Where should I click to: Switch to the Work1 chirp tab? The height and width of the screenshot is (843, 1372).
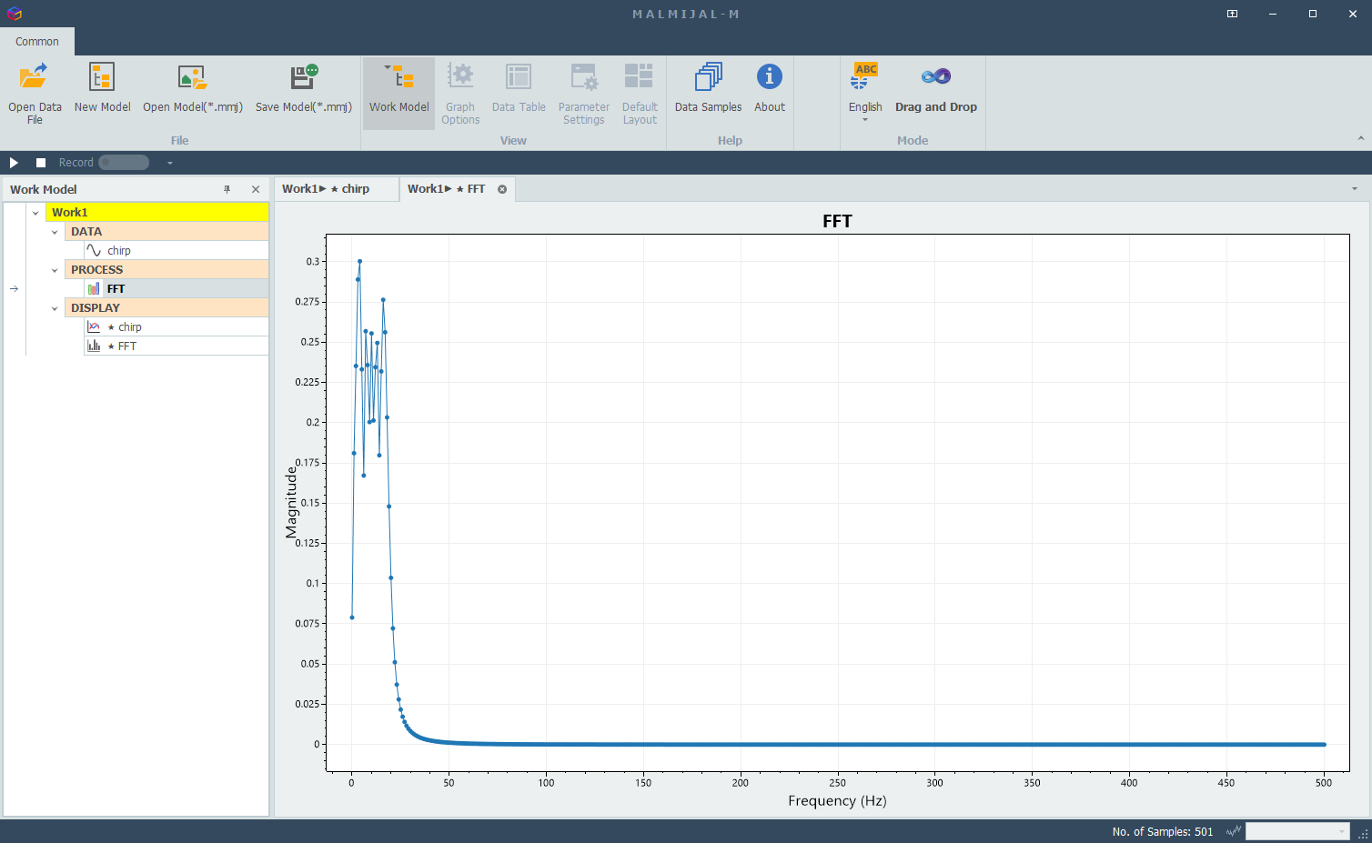(336, 189)
